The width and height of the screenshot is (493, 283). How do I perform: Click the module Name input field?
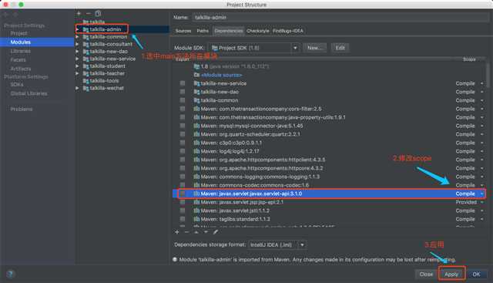(340, 17)
